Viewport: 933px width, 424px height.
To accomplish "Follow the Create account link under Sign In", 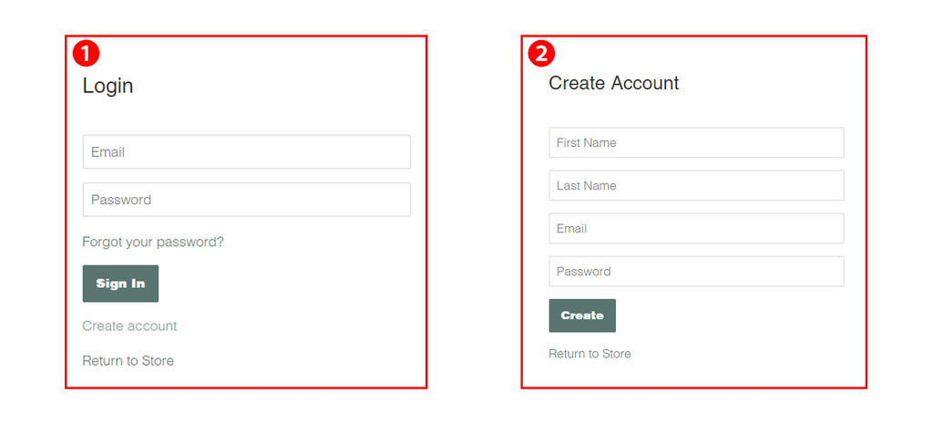I will (x=129, y=326).
